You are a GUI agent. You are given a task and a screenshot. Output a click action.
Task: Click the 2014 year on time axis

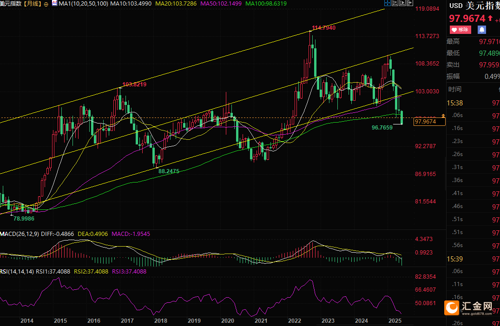[27, 320]
